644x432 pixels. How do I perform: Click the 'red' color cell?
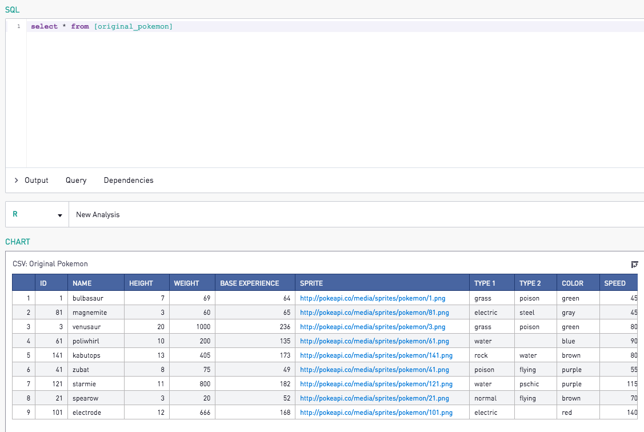pyautogui.click(x=578, y=413)
